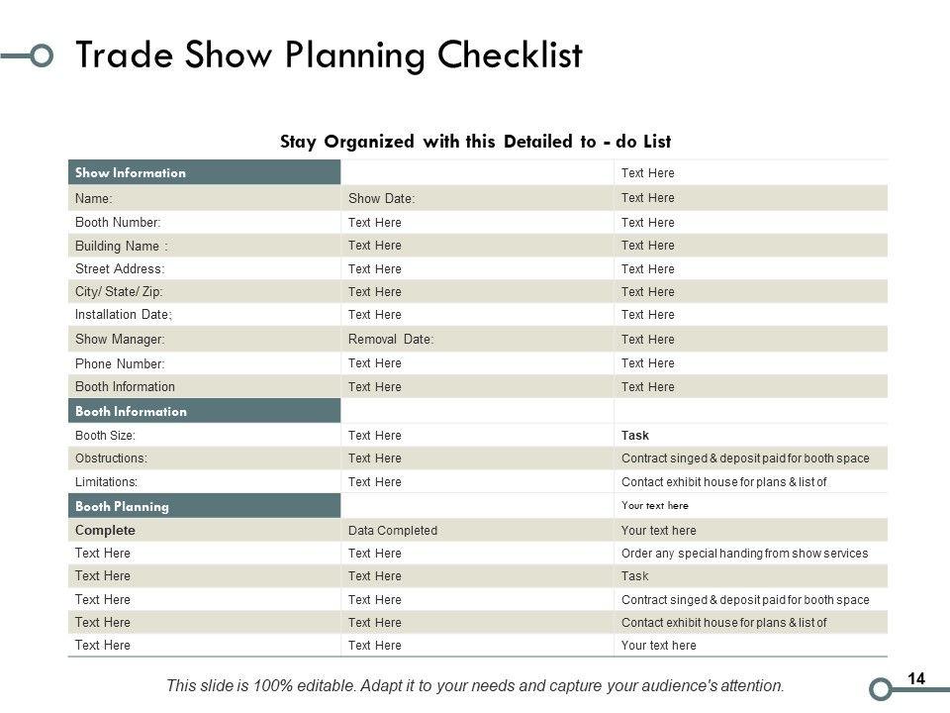950x713 pixels.
Task: Click the circle icon next to page number
Action: (880, 688)
